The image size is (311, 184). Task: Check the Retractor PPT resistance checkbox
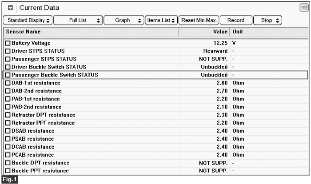pyautogui.click(x=8, y=123)
